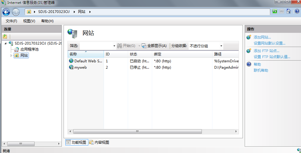Image resolution: width=301 pixels, height=153 pixels.
Task: Select 应用程序池 in the connections tree
Action: (29, 49)
